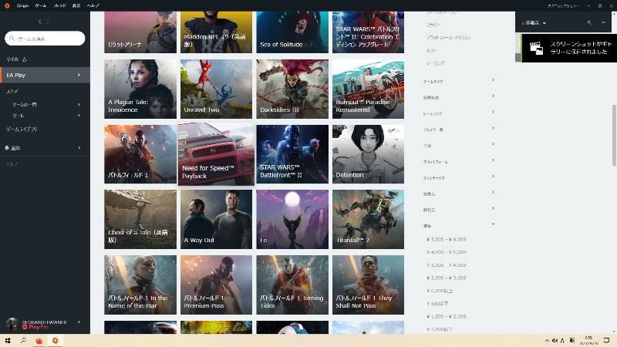Click the user profile avatar
617x347 pixels.
(x=12, y=324)
